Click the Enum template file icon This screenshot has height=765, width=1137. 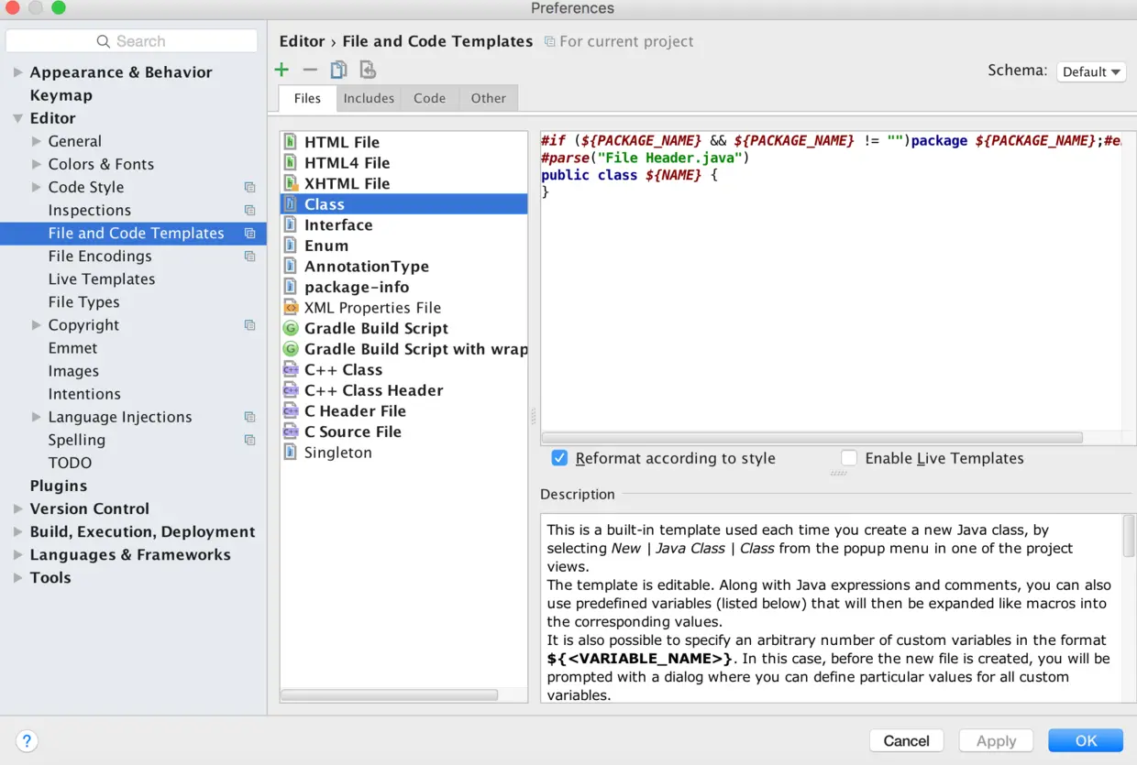click(291, 246)
